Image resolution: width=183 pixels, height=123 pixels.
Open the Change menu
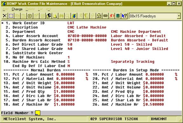17,9
